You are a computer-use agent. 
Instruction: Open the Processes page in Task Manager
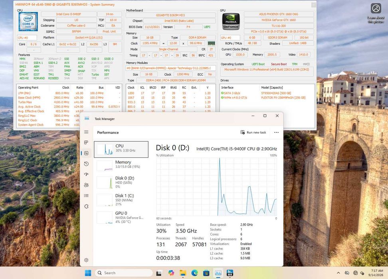click(x=86, y=143)
